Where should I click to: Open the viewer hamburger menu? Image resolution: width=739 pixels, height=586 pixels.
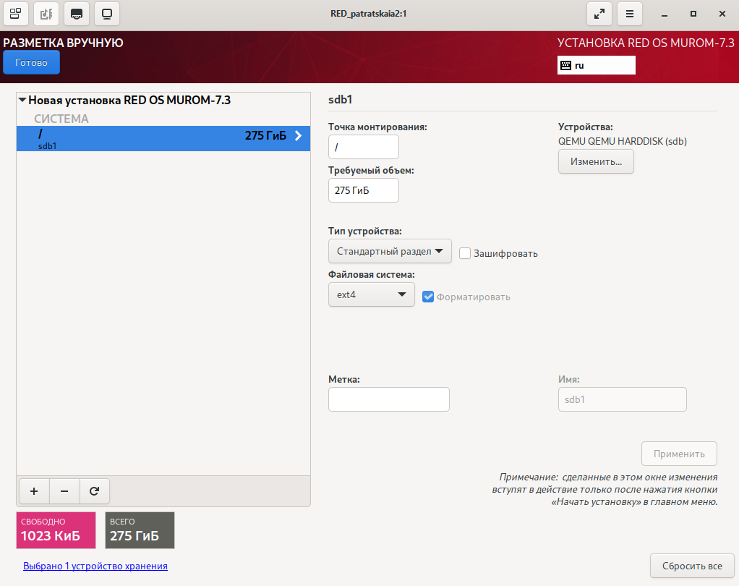click(630, 14)
